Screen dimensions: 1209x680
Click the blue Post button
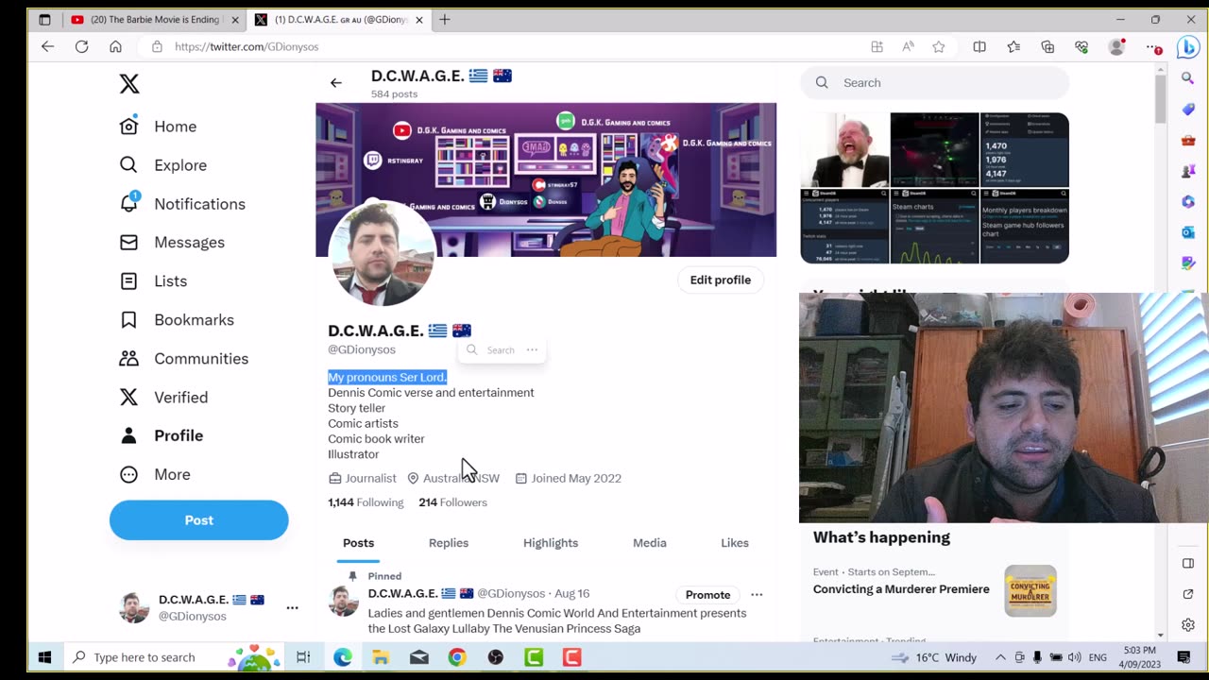coord(198,520)
